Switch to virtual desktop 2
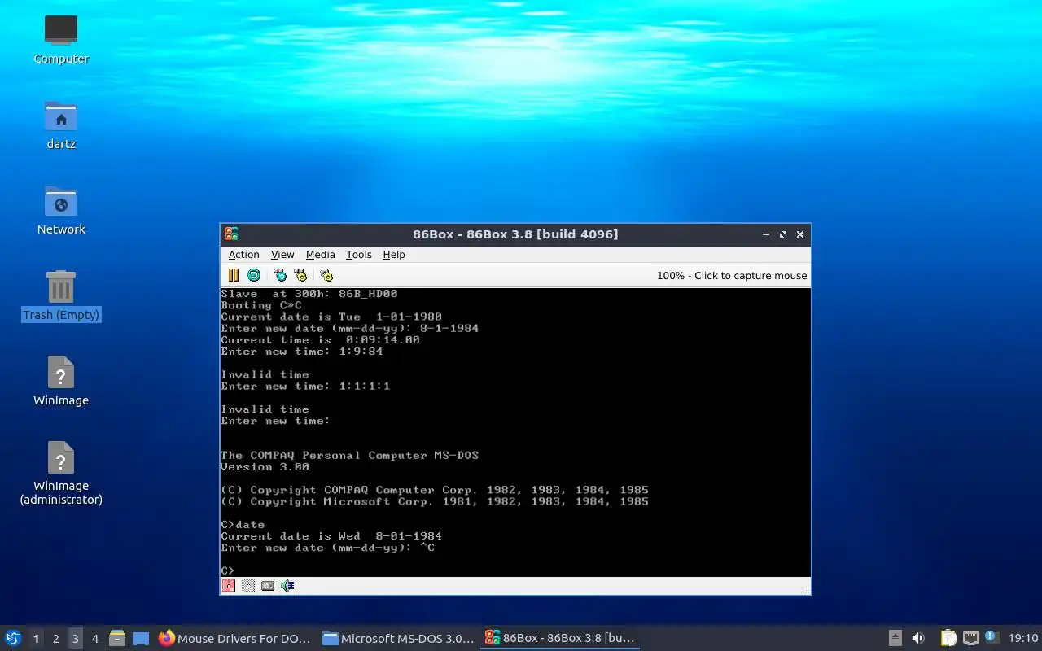This screenshot has height=651, width=1042. point(55,639)
